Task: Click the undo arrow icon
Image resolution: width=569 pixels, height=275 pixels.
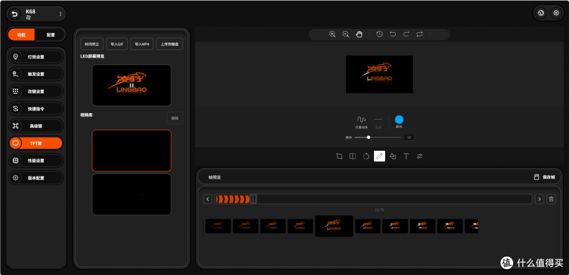Action: (393, 34)
